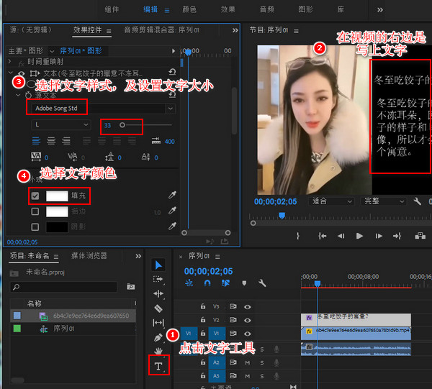Open Adobe Song Std font dropdown
432x389 pixels.
click(171, 109)
